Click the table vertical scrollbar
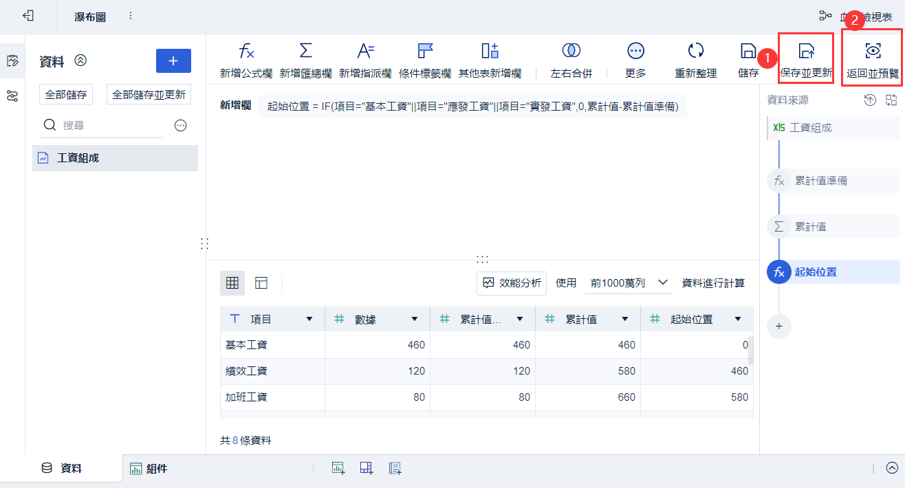The image size is (905, 488). coord(751,350)
